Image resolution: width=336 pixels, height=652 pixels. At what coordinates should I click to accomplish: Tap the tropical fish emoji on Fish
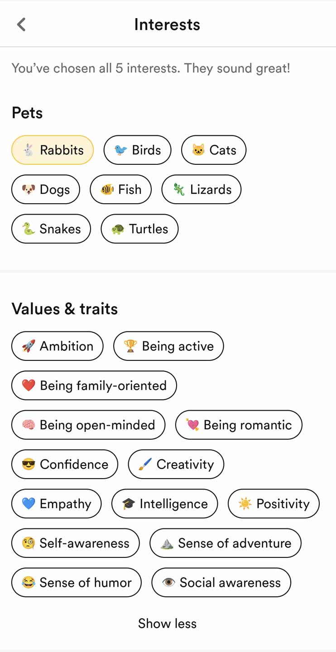[x=107, y=189]
